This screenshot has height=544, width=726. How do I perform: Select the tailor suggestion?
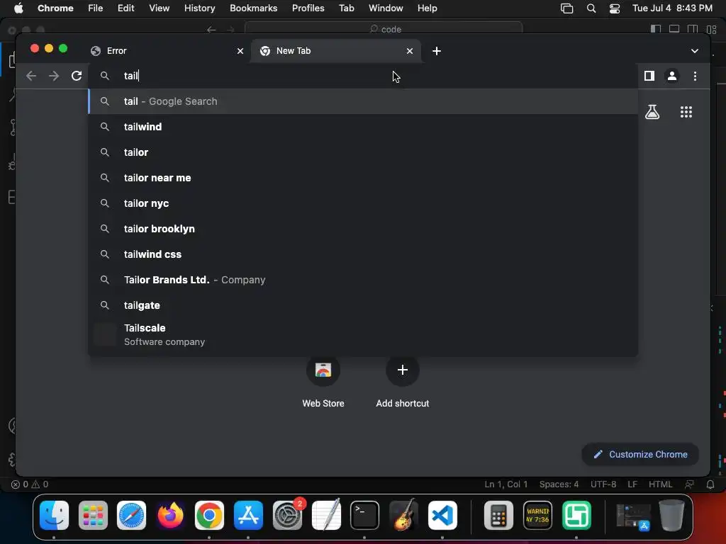point(364,152)
